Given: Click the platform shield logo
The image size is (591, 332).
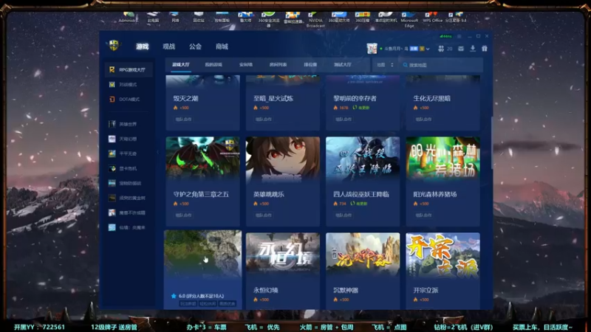Looking at the screenshot, I should tap(114, 46).
